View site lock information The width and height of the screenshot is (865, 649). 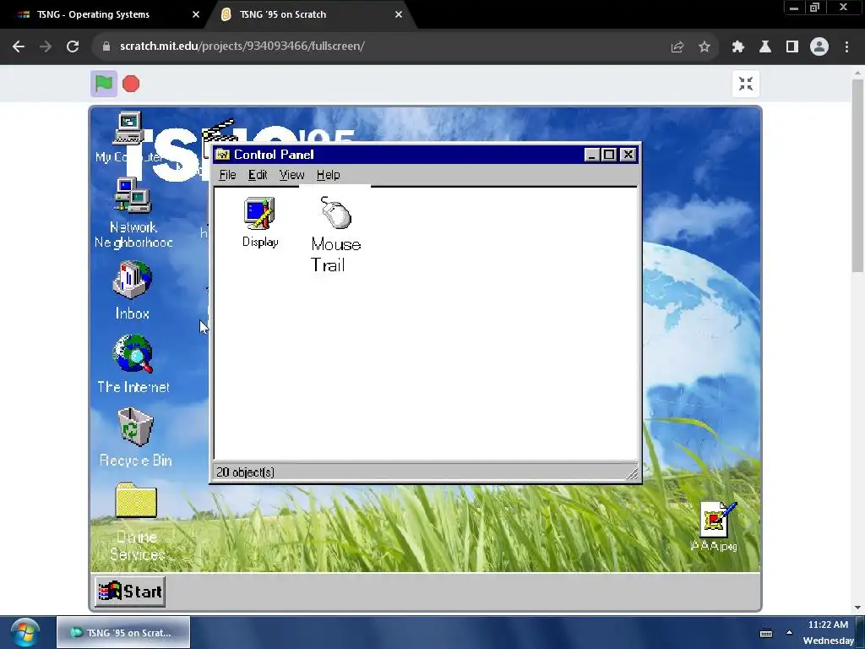[106, 46]
